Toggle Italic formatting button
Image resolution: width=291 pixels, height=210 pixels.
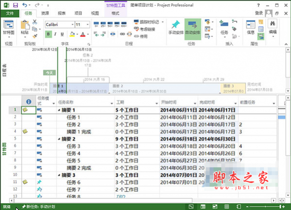click(x=55, y=34)
